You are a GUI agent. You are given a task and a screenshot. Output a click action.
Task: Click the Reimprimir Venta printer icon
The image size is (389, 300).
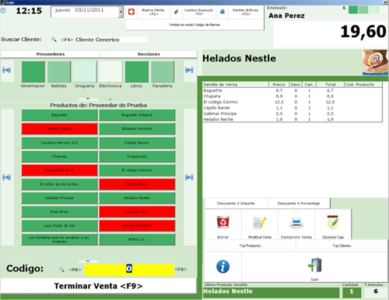tap(296, 222)
